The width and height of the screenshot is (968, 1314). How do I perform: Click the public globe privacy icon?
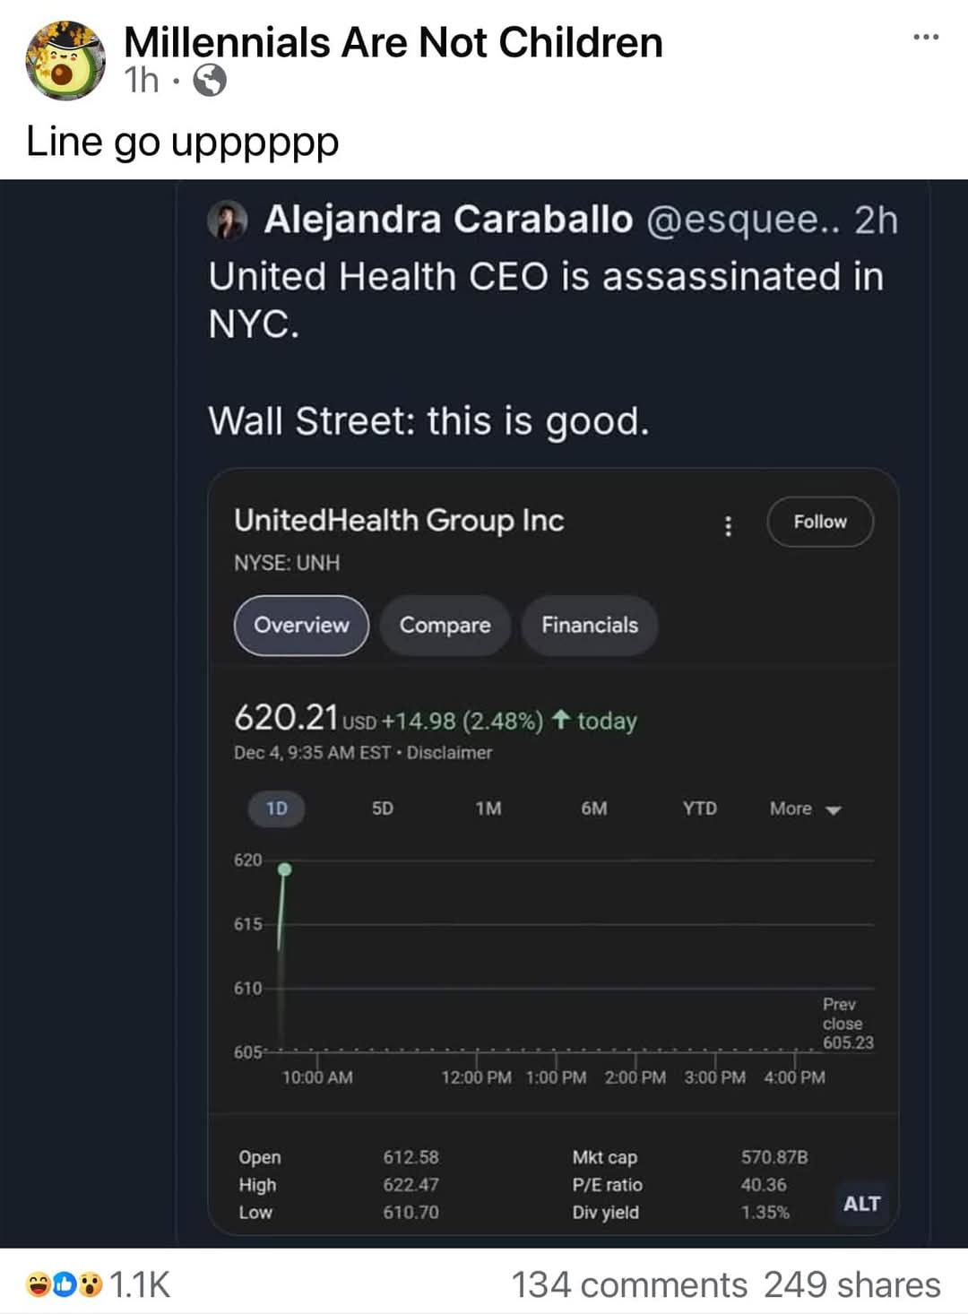point(210,81)
